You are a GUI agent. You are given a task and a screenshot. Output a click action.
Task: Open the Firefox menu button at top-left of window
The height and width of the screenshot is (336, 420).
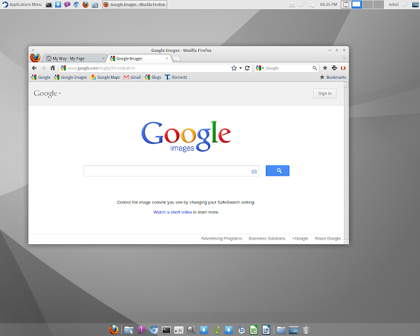click(35, 58)
